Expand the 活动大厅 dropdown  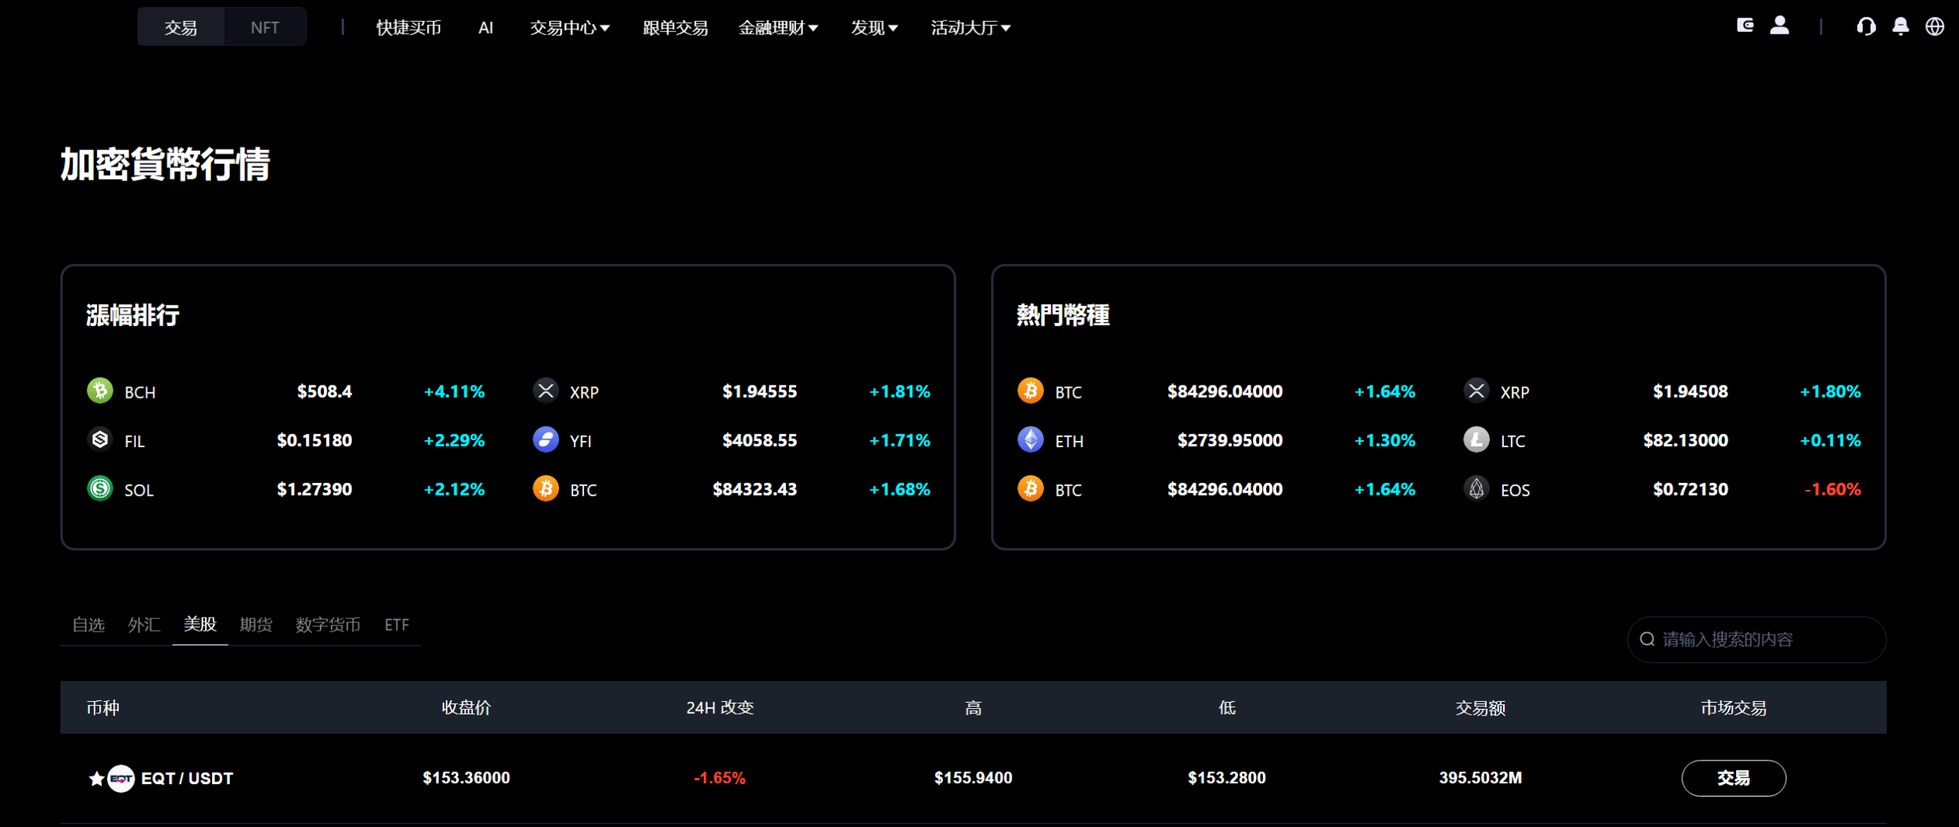coord(971,27)
